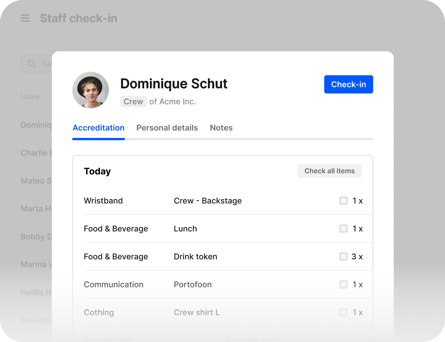Tick the Crew shirt L checkbox

tap(344, 312)
